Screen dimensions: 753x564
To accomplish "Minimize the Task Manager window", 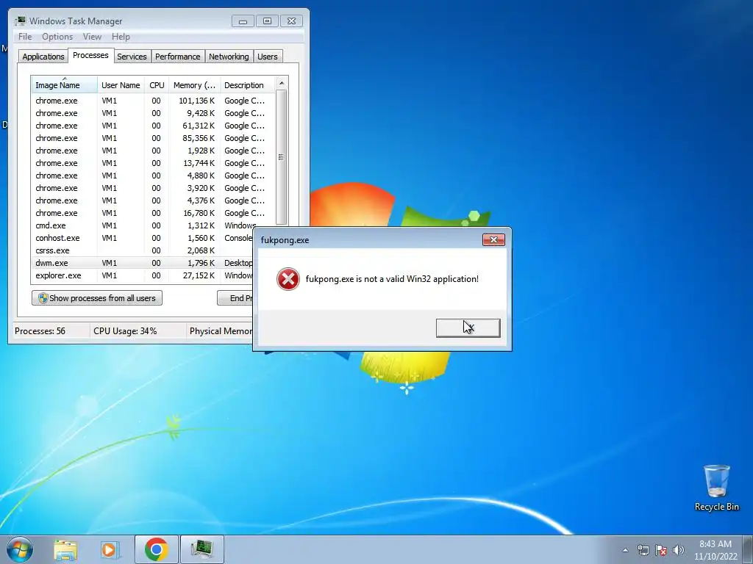I will (243, 21).
